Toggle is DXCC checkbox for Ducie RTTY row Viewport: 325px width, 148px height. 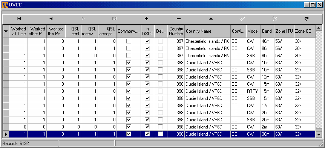(x=147, y=91)
